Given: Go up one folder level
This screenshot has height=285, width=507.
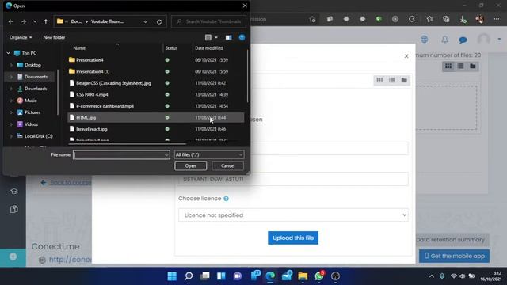Looking at the screenshot, I should tap(46, 21).
